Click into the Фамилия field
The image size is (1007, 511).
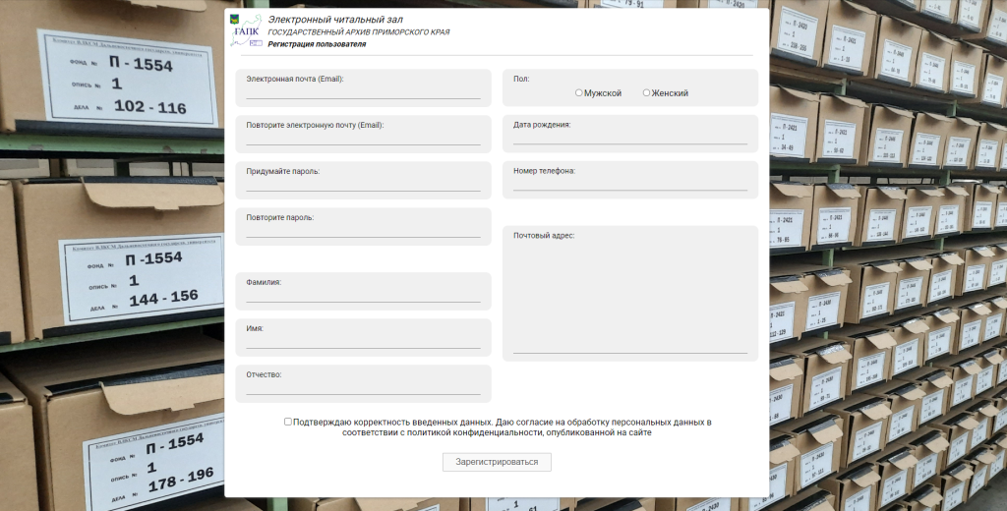point(363,296)
